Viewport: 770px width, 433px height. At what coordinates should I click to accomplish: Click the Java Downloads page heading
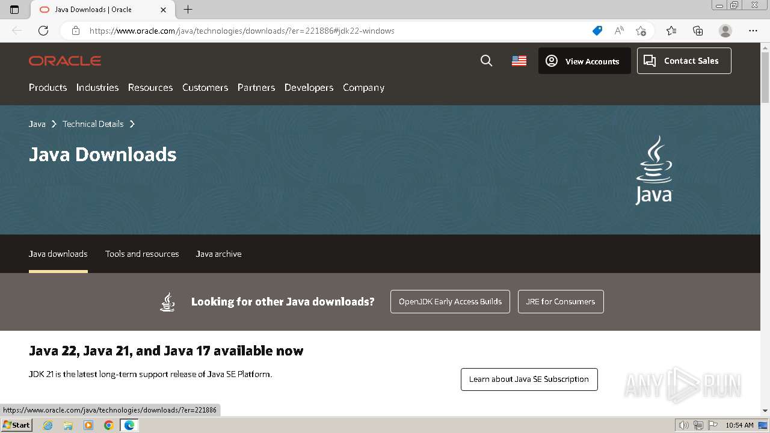click(x=103, y=155)
